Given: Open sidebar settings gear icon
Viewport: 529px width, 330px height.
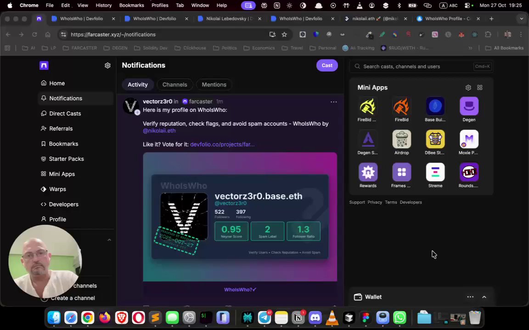Looking at the screenshot, I should click(x=107, y=66).
